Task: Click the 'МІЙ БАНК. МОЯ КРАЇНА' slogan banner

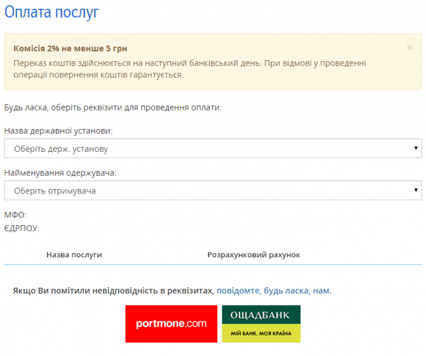Action: tap(261, 334)
